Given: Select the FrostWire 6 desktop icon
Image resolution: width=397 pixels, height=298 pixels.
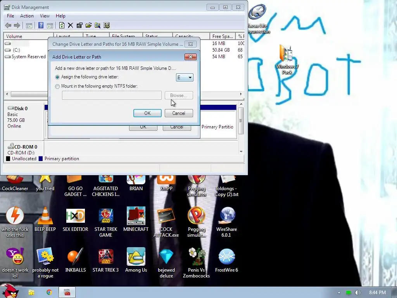Looking at the screenshot, I should (226, 260).
